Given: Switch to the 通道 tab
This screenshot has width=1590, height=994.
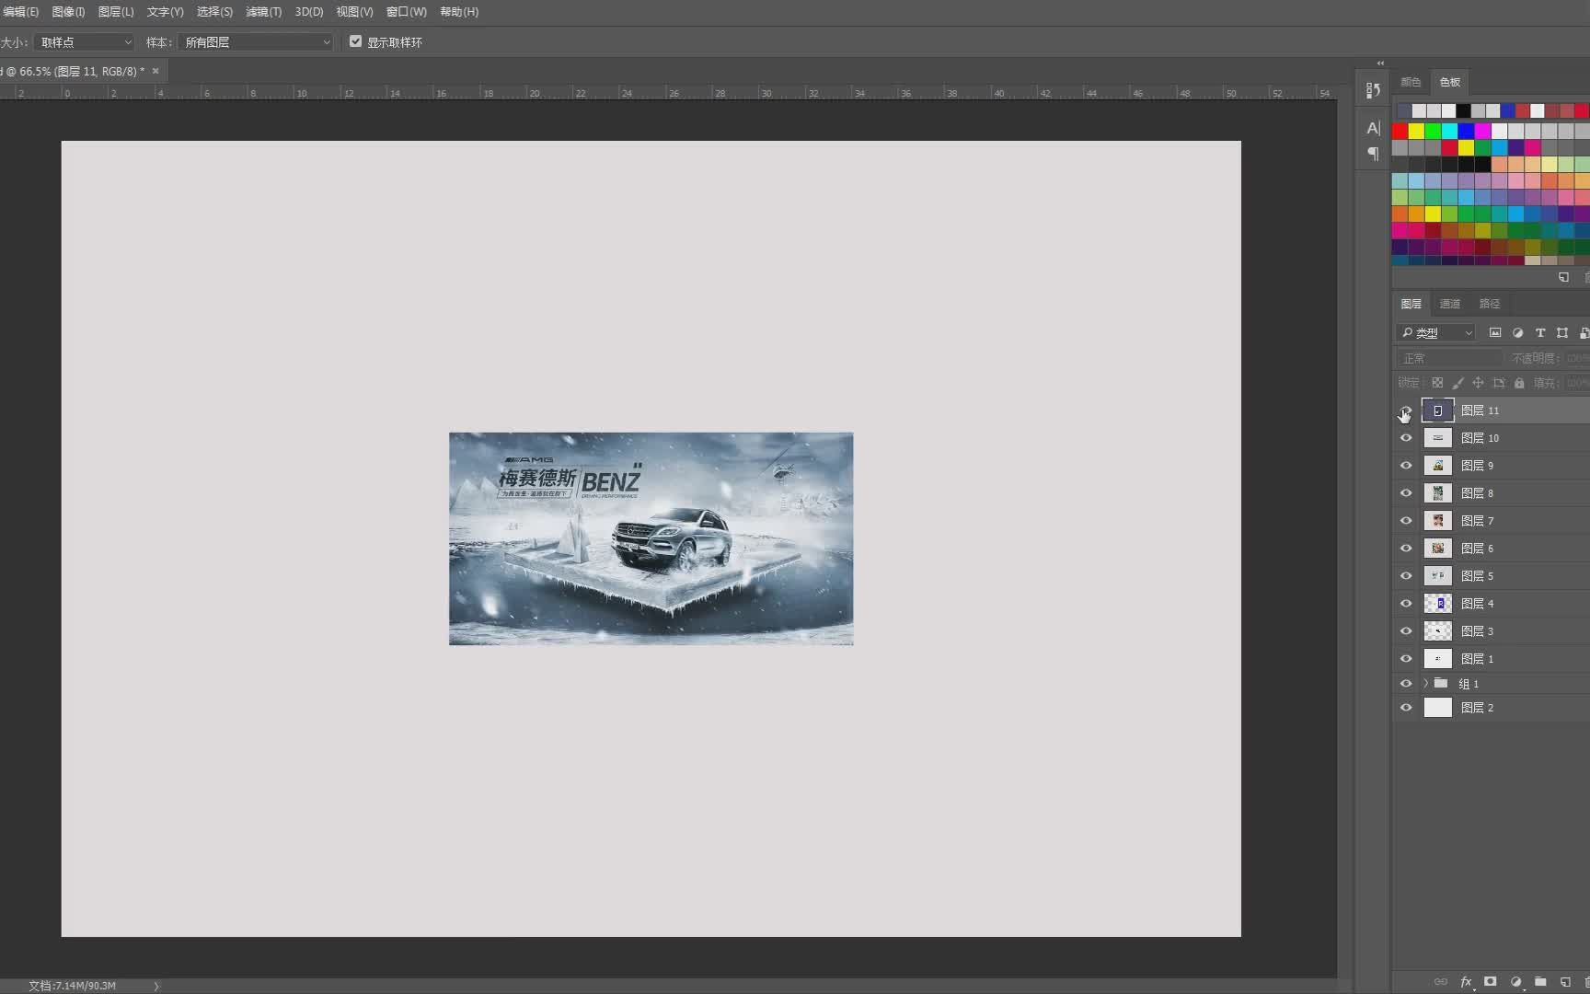Looking at the screenshot, I should coord(1450,304).
